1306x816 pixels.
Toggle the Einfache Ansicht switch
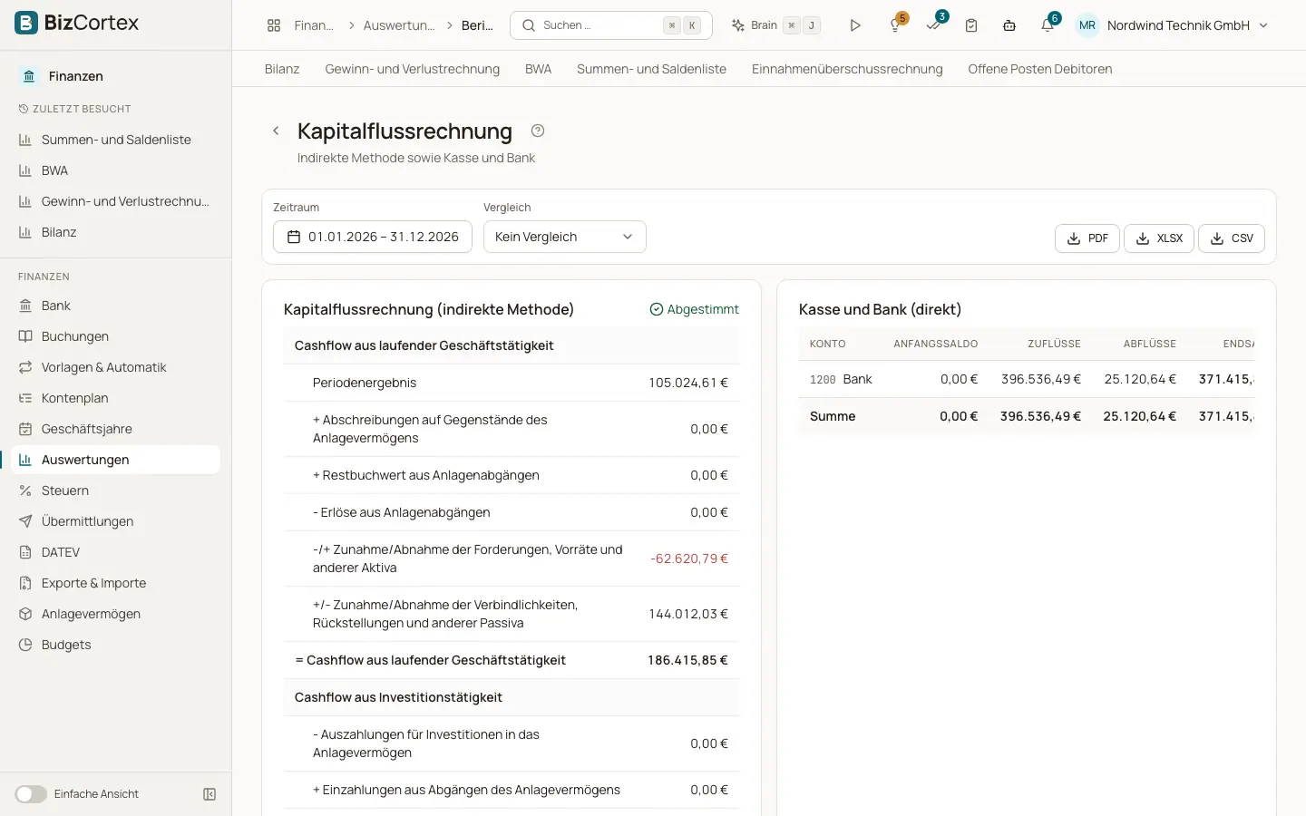(x=31, y=794)
